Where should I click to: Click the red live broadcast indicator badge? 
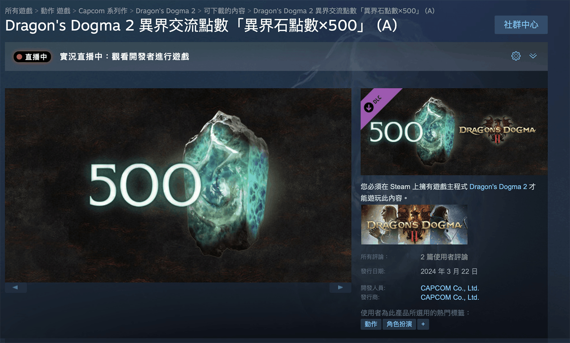coord(32,57)
